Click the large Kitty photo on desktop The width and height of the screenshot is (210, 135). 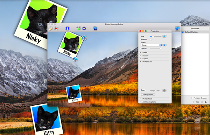[47, 120]
